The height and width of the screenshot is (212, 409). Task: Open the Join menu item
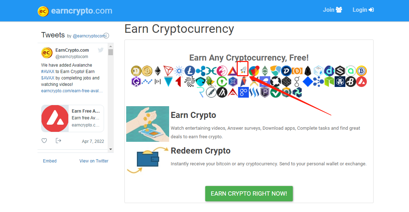coord(332,10)
